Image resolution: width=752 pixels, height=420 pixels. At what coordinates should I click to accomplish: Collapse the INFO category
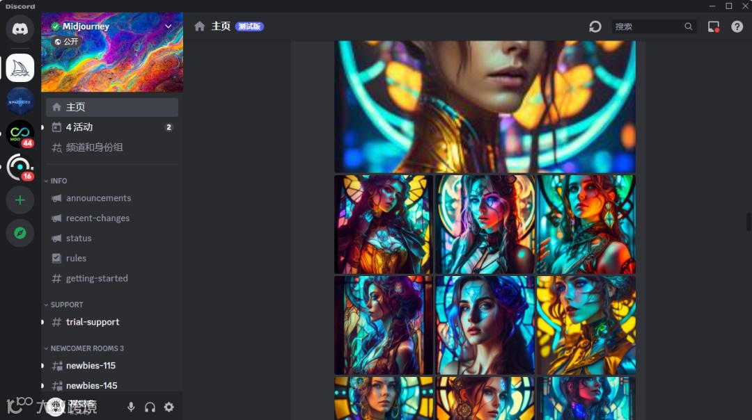pos(56,181)
